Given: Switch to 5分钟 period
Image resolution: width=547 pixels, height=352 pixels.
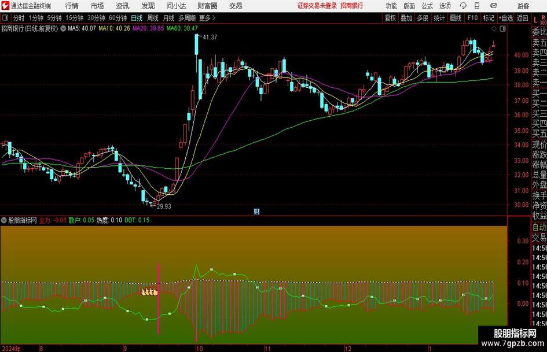Looking at the screenshot, I should point(54,18).
